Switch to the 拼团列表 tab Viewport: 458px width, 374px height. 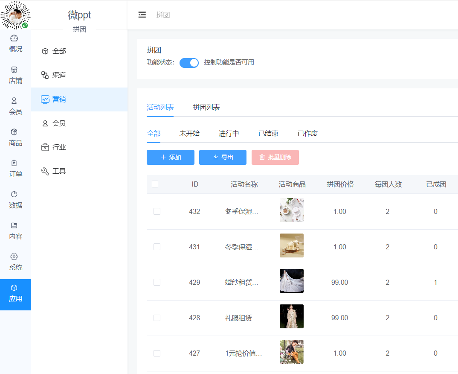pos(206,107)
